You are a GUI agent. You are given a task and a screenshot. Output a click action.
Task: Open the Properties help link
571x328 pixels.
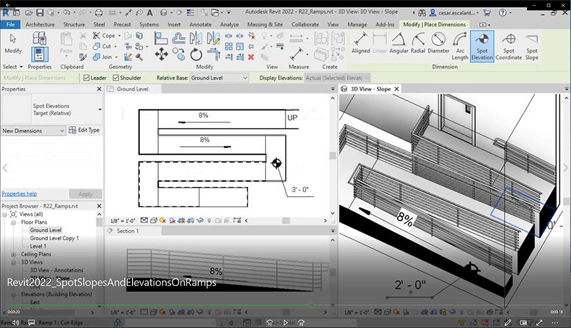(x=19, y=194)
